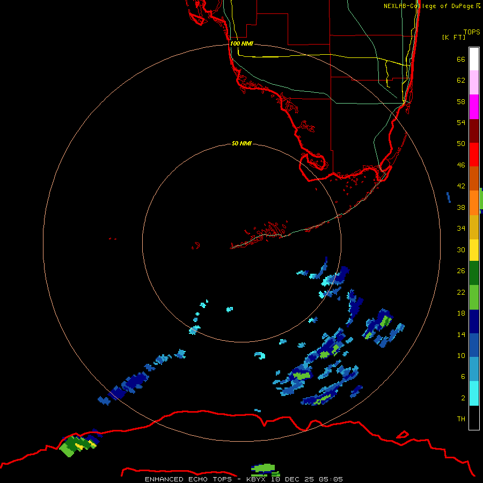Click the legend value 66
The image size is (483, 483).
coord(461,59)
